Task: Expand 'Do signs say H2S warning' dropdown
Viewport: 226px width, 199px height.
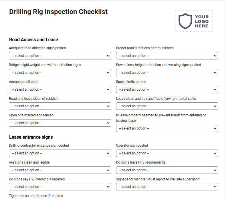Action: click(60, 187)
